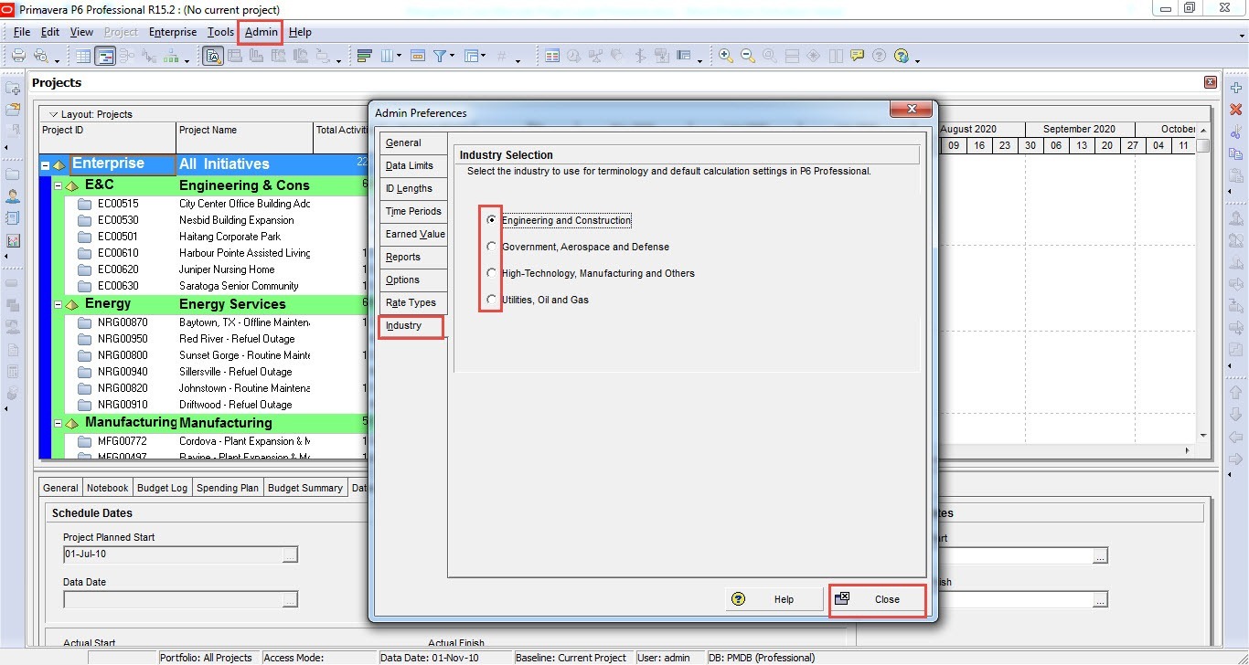Show the table-only view icon
1249x665 pixels.
tap(83, 56)
